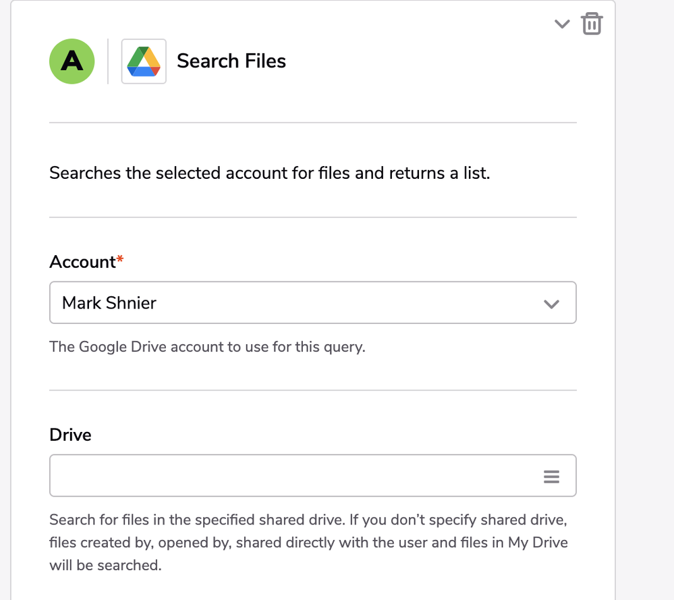Screen dimensions: 674x600
Task: Open the Drive field options menu icon
Action: click(551, 476)
